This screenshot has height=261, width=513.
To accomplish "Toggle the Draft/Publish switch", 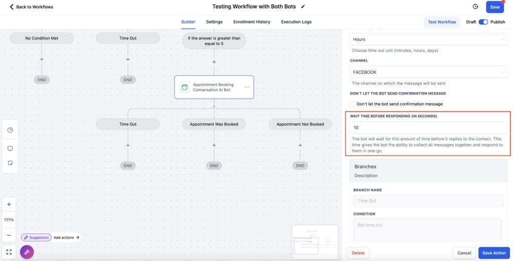I will (483, 22).
